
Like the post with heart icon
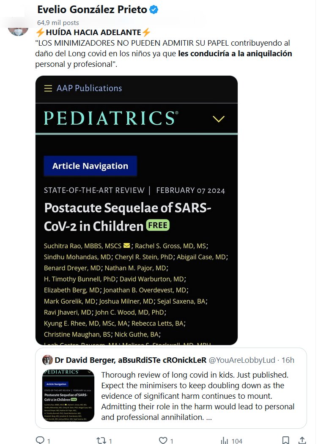click(163, 440)
